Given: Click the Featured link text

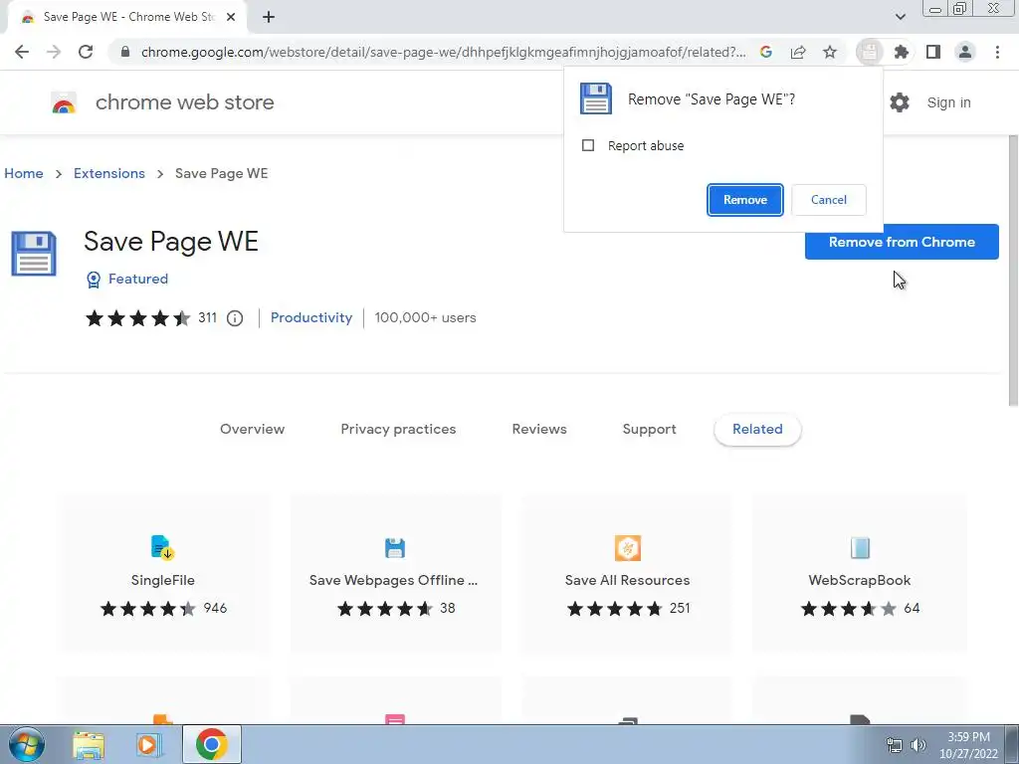Looking at the screenshot, I should click(137, 279).
